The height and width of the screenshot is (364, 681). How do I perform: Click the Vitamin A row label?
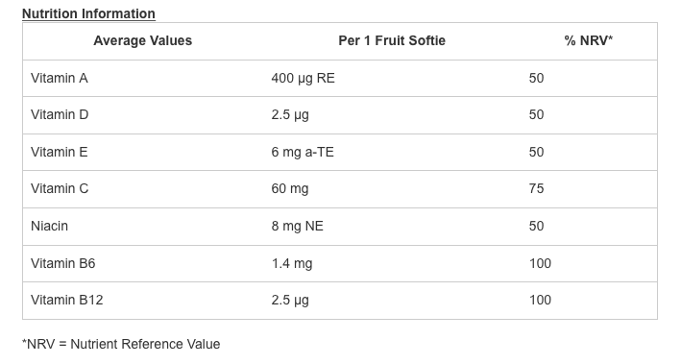point(60,78)
